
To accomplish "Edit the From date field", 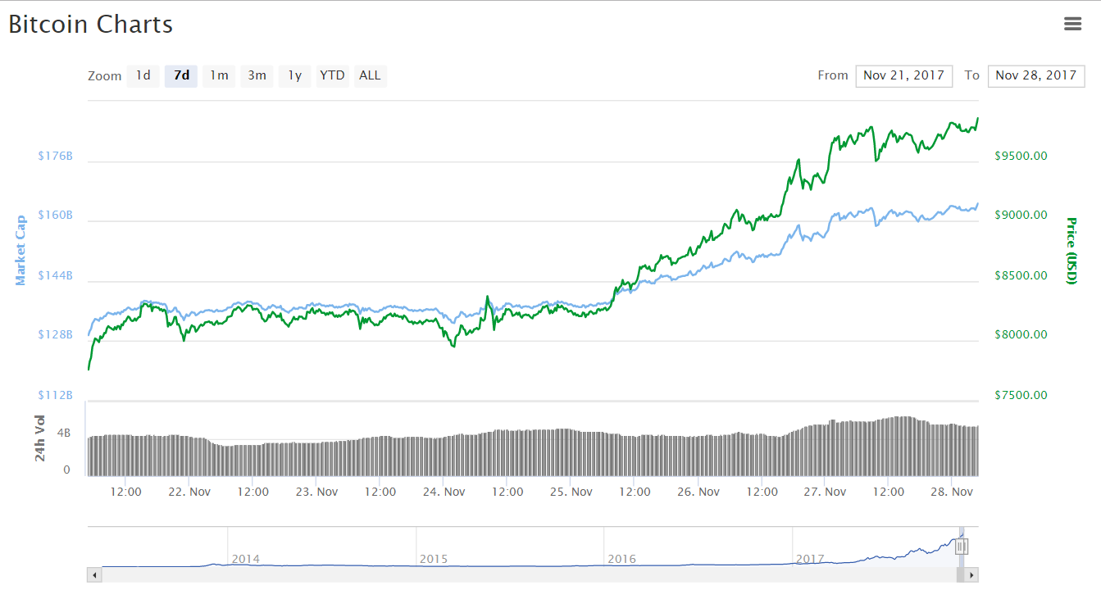I will [903, 75].
